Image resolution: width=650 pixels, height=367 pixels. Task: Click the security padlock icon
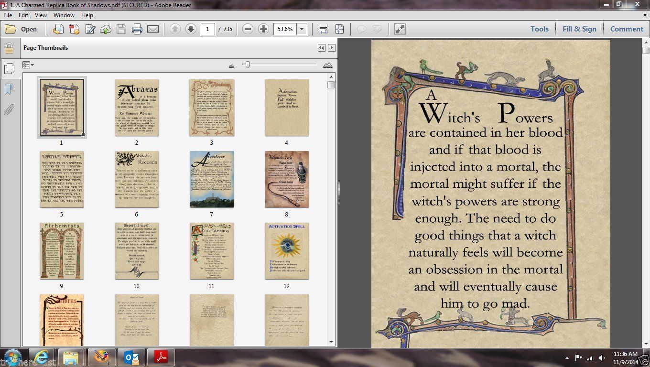click(9, 48)
